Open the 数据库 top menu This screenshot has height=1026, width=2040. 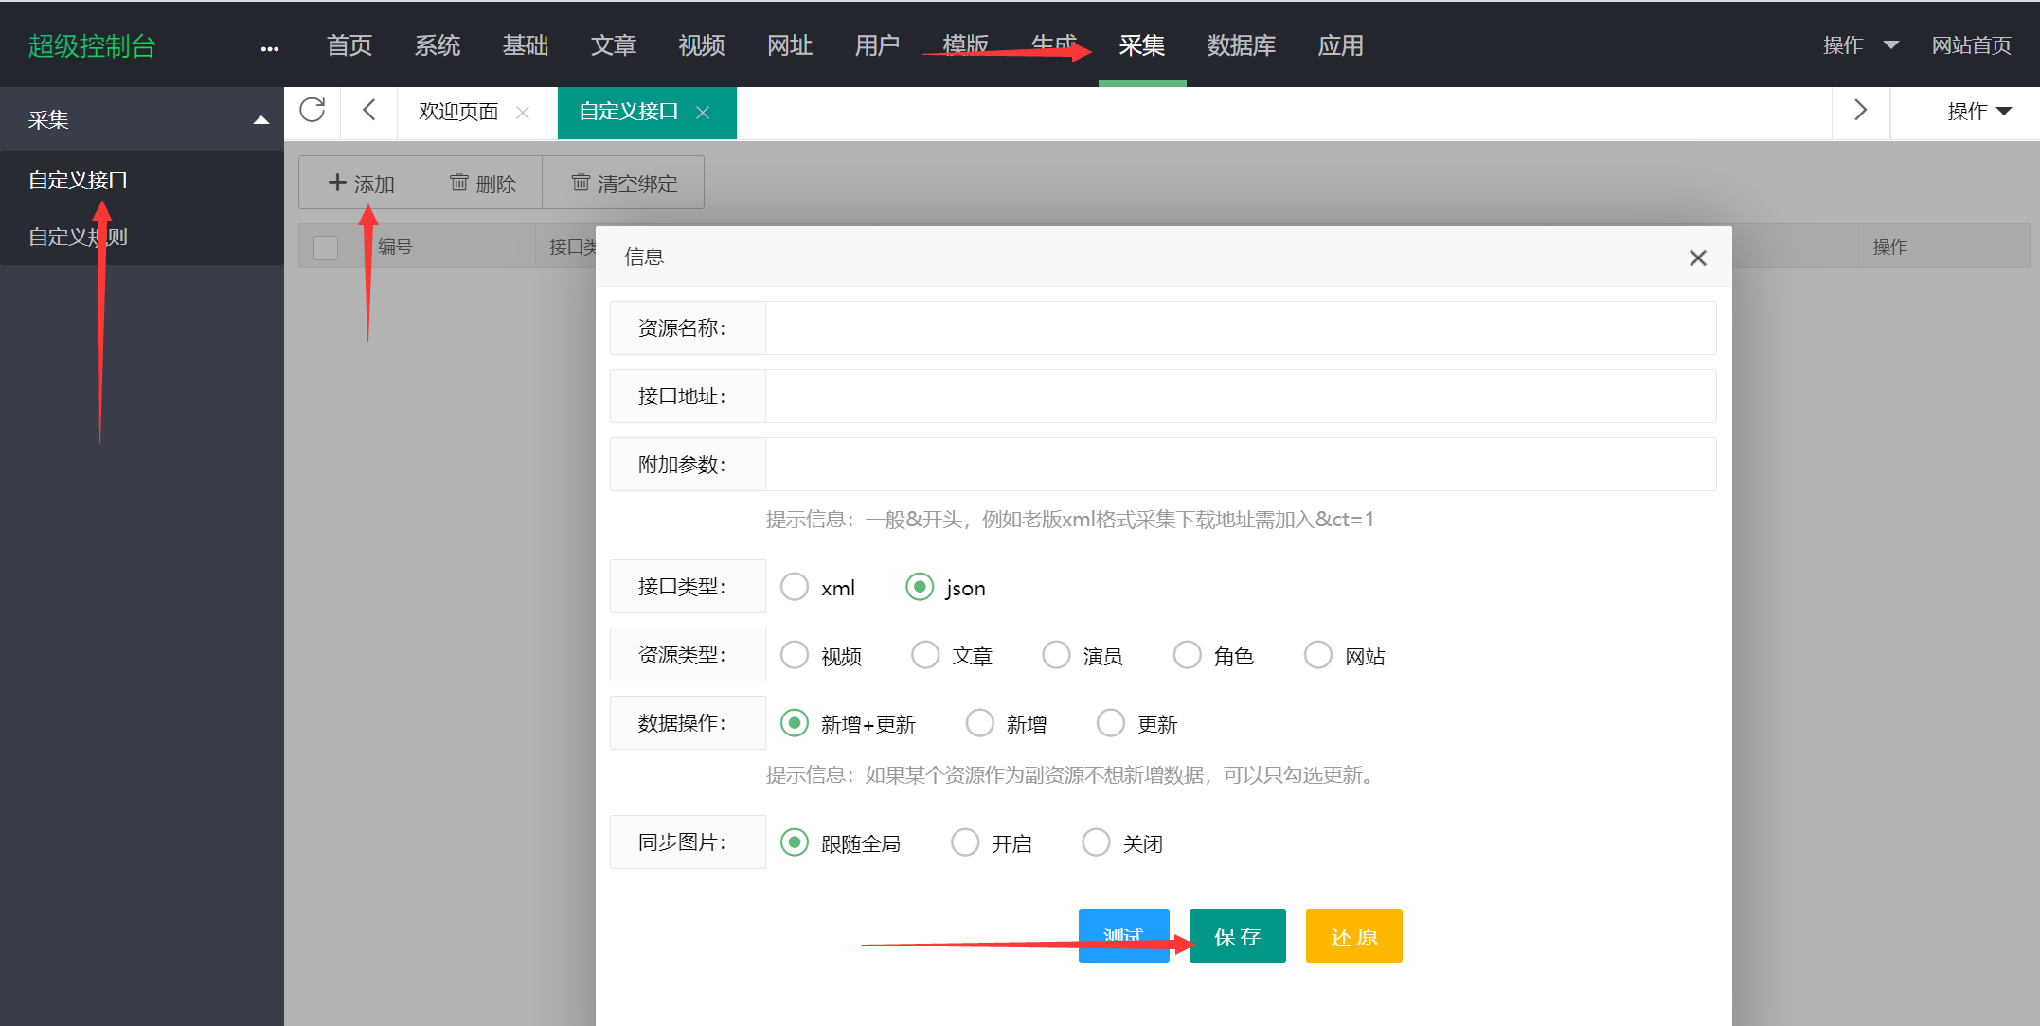click(x=1241, y=45)
